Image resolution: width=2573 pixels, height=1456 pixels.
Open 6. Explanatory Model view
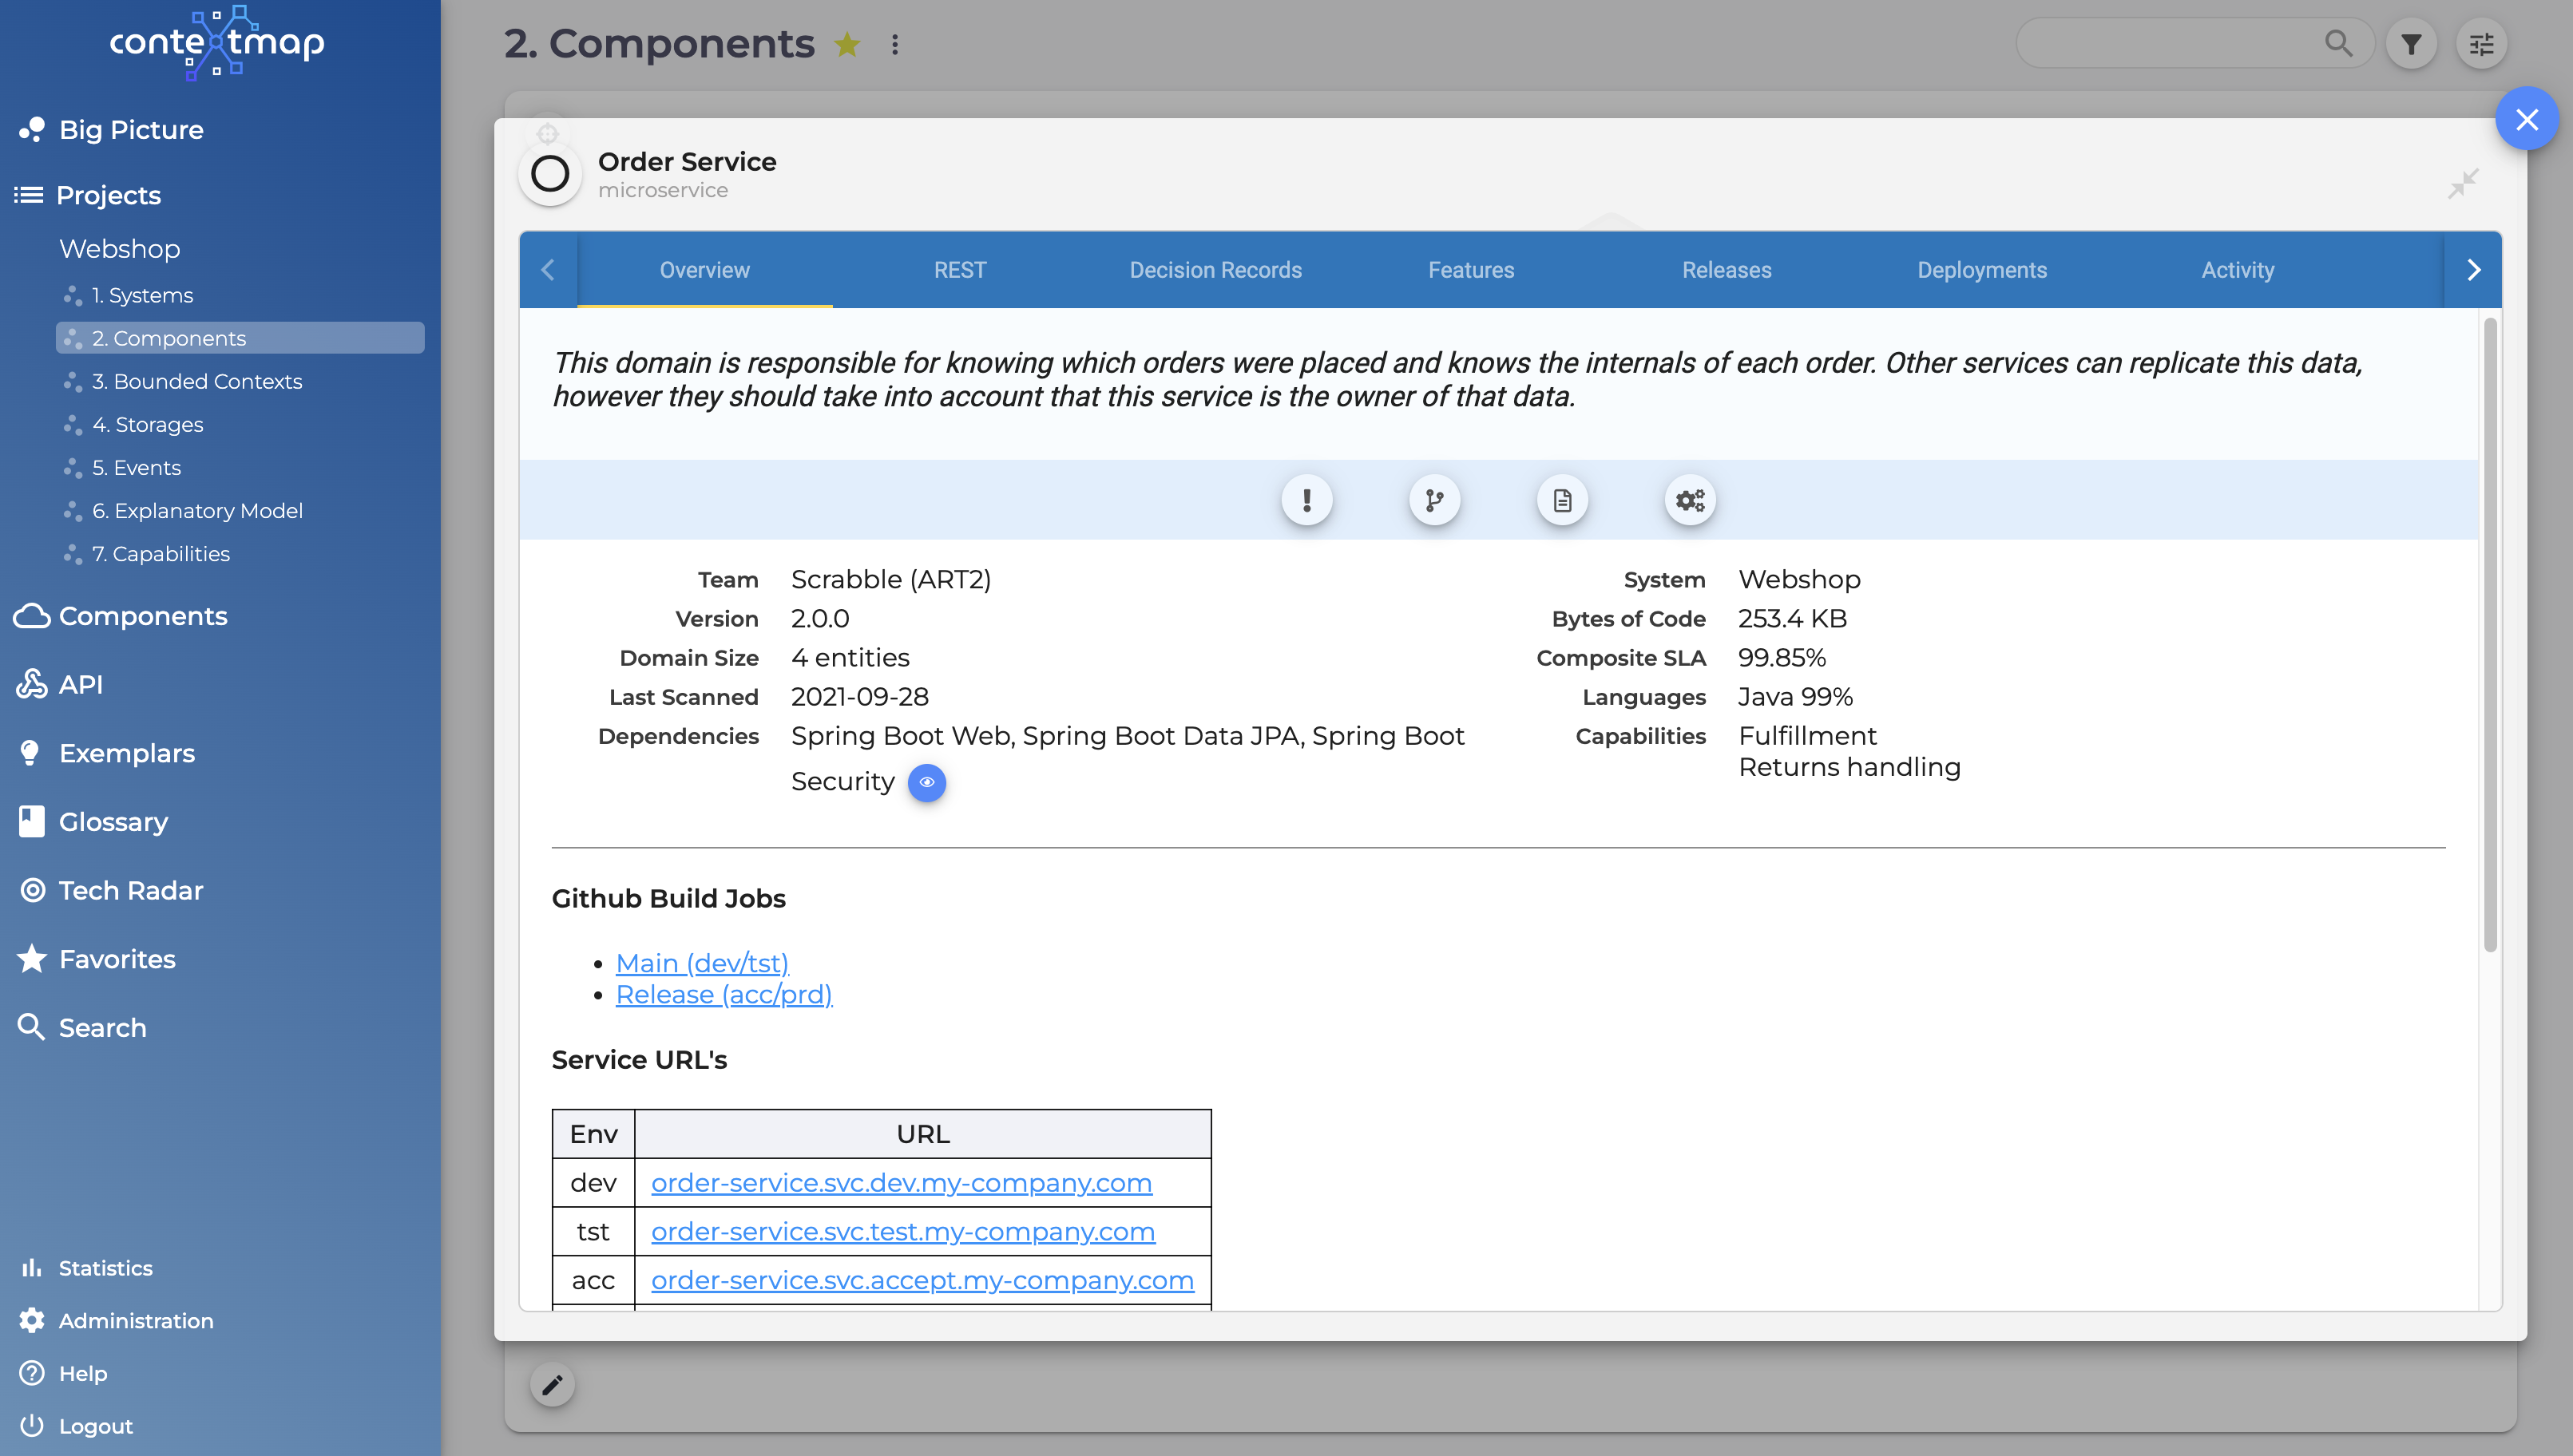coord(196,510)
